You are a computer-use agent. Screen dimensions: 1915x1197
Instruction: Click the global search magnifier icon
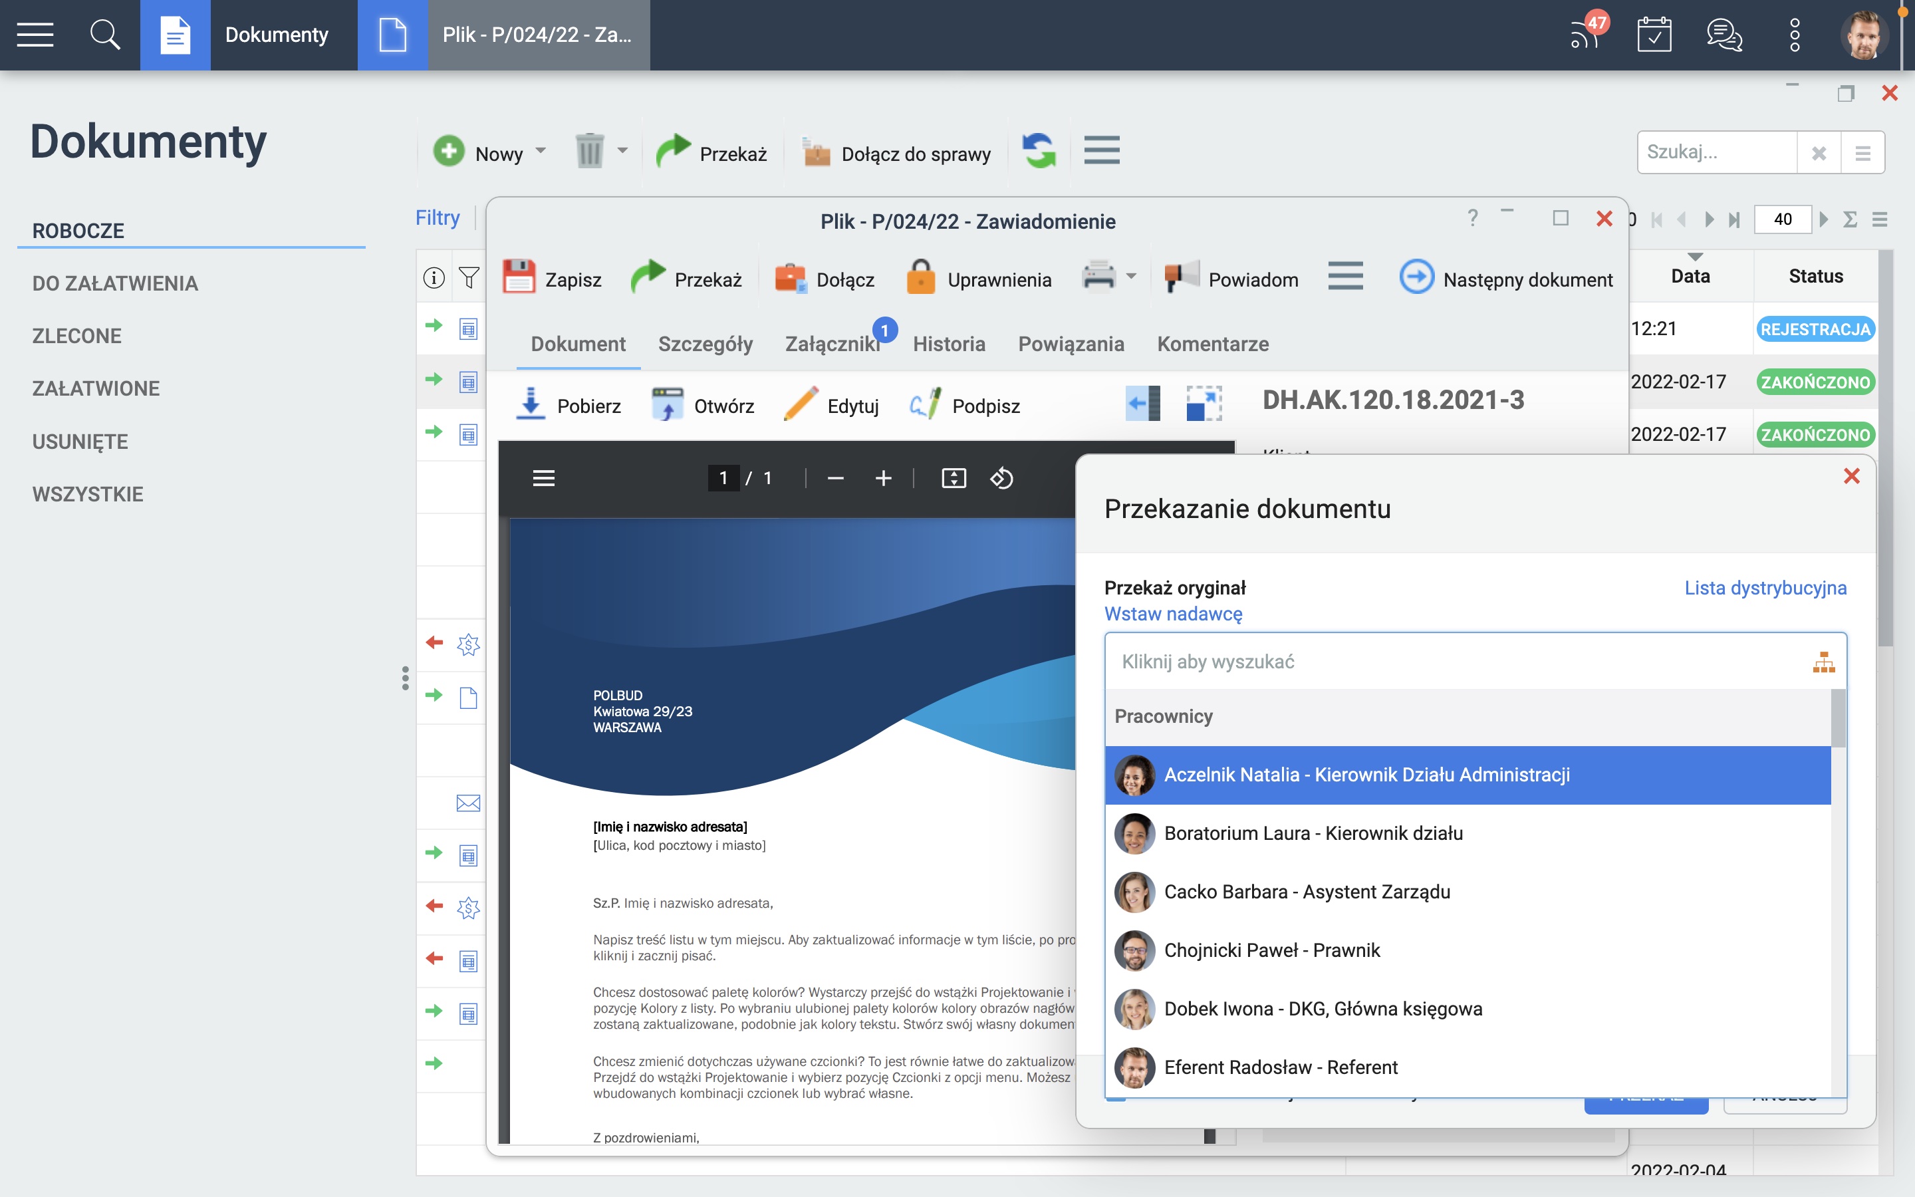point(104,35)
